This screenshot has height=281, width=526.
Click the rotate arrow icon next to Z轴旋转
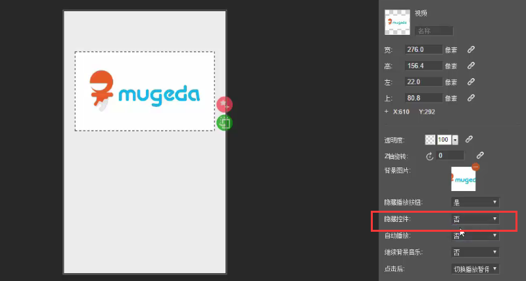pos(430,156)
